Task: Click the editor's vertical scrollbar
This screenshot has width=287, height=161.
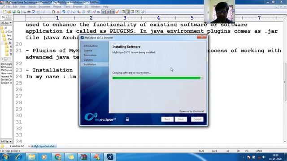Action: (285, 82)
